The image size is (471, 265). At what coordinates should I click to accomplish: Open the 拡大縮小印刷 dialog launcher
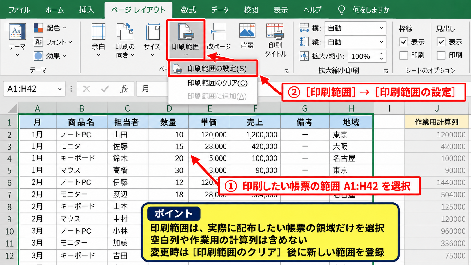(x=386, y=71)
